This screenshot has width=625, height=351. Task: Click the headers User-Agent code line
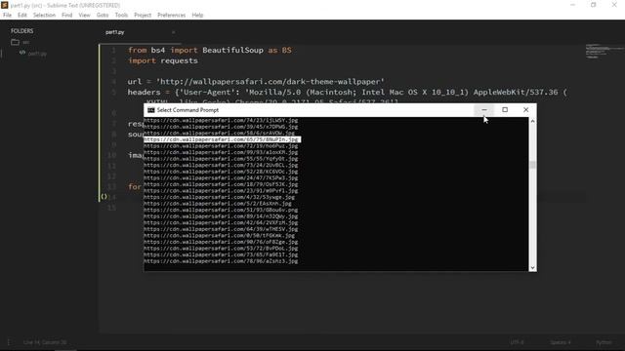coord(348,93)
